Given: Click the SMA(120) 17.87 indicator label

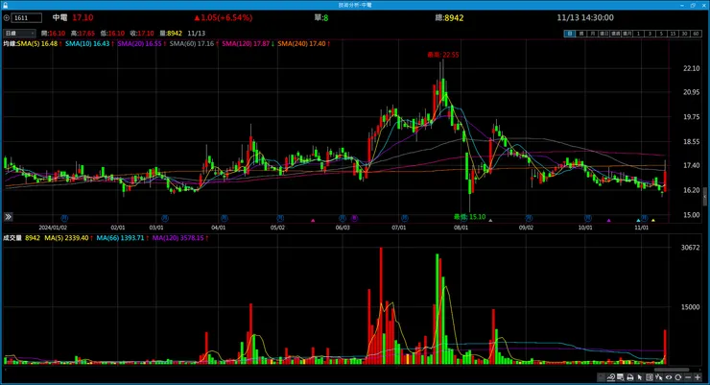Looking at the screenshot, I should pos(248,43).
